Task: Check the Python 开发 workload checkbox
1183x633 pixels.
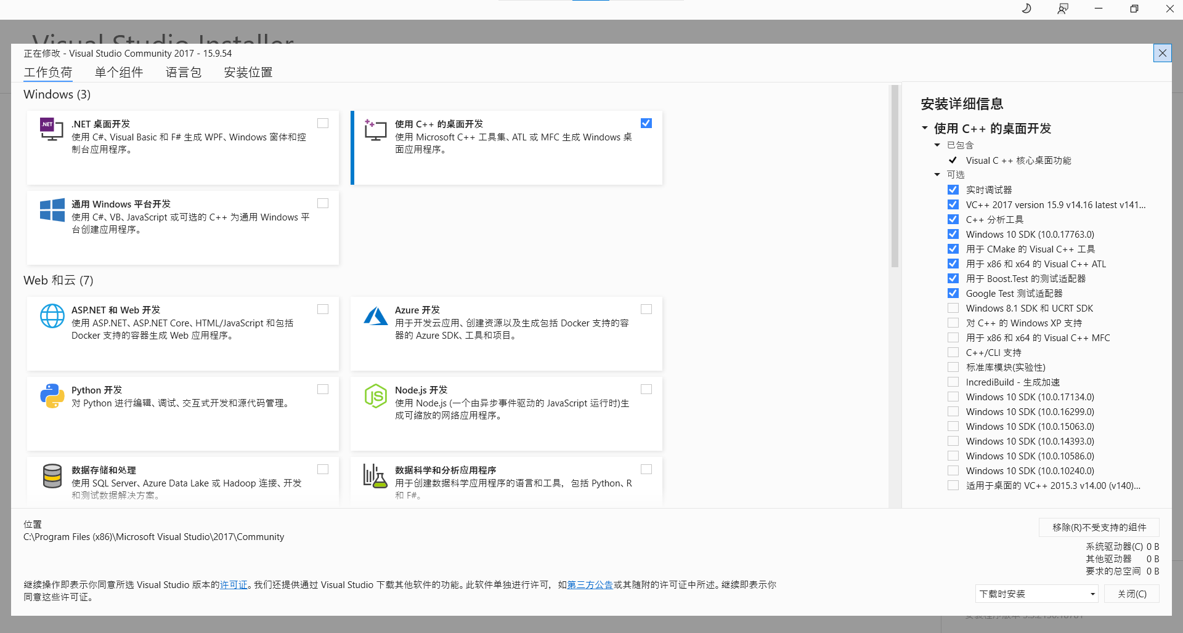Action: click(x=323, y=389)
